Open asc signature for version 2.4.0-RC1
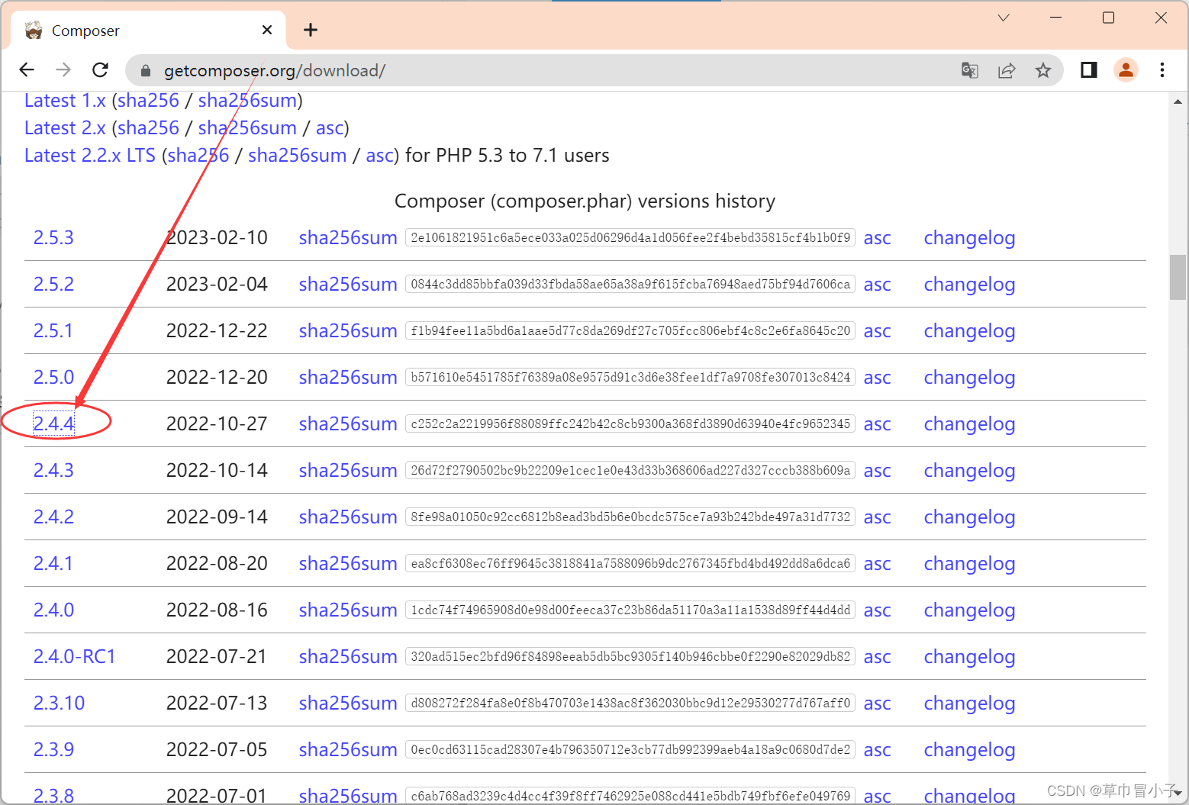Viewport: 1189px width, 805px height. (x=877, y=657)
